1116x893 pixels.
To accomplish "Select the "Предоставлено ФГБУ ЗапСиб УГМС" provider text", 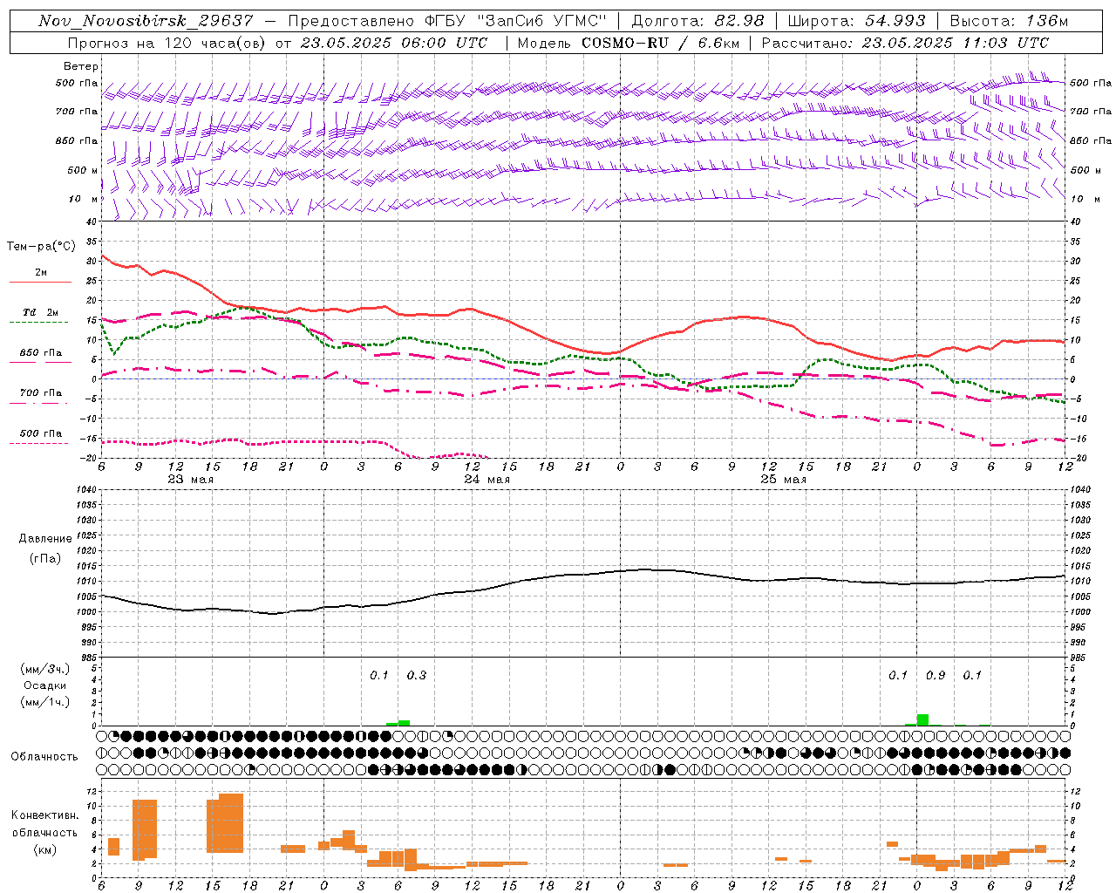I will [446, 21].
